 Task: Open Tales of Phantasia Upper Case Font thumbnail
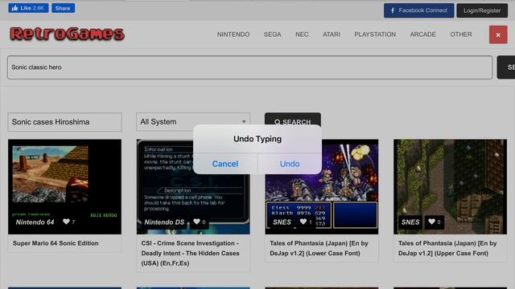coord(450,186)
